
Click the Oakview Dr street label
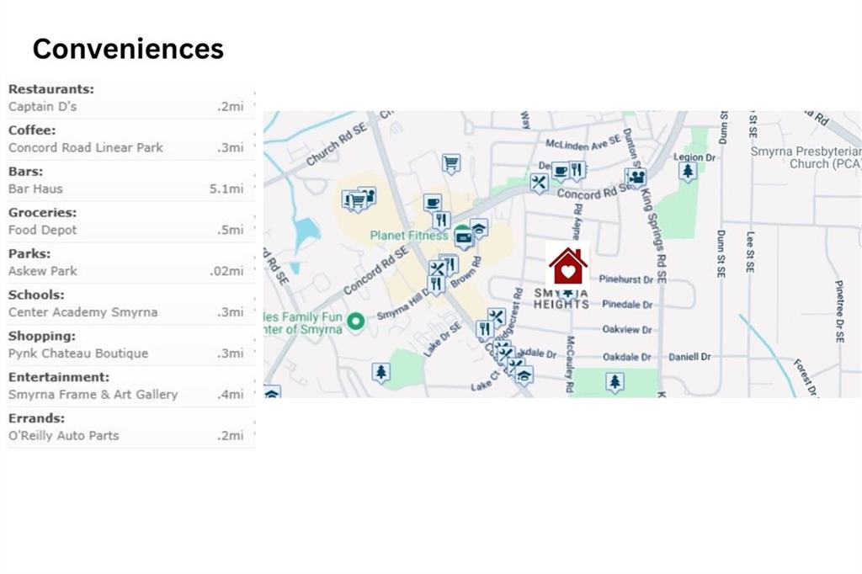tap(626, 330)
